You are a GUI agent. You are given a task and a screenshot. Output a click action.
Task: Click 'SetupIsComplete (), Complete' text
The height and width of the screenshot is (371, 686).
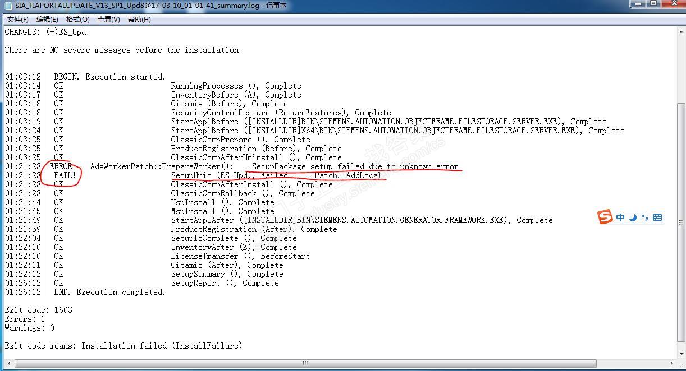tap(234, 238)
